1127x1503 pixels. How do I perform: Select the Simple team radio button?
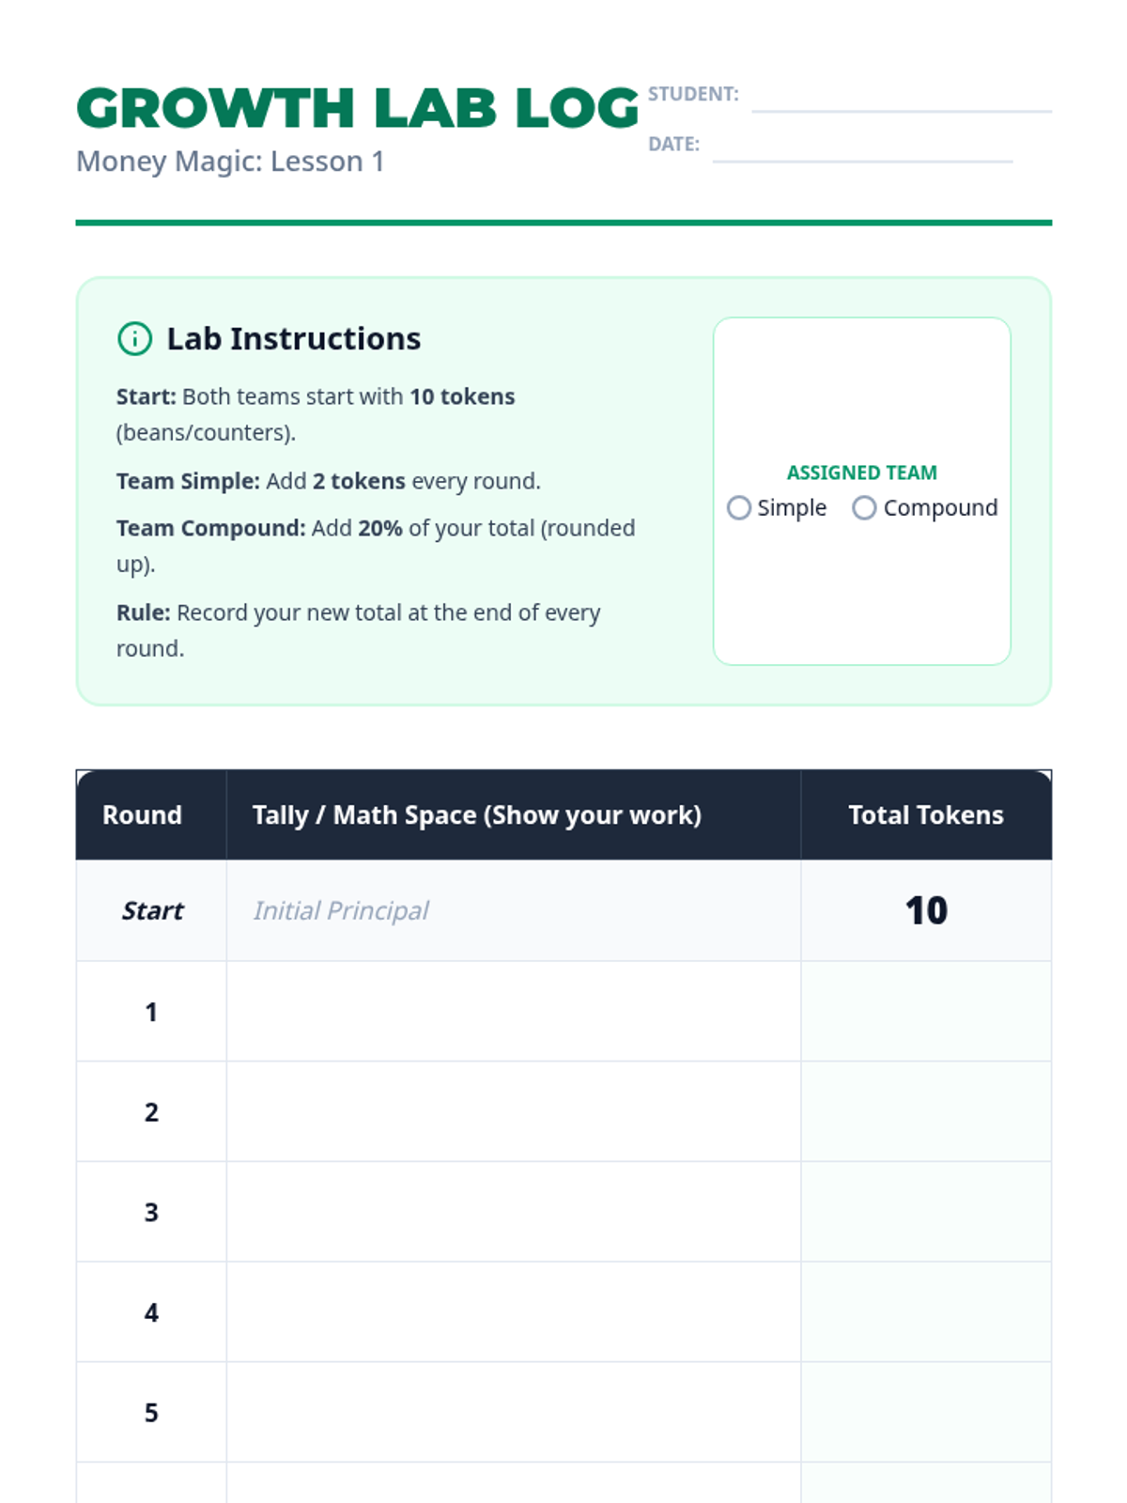(x=739, y=508)
